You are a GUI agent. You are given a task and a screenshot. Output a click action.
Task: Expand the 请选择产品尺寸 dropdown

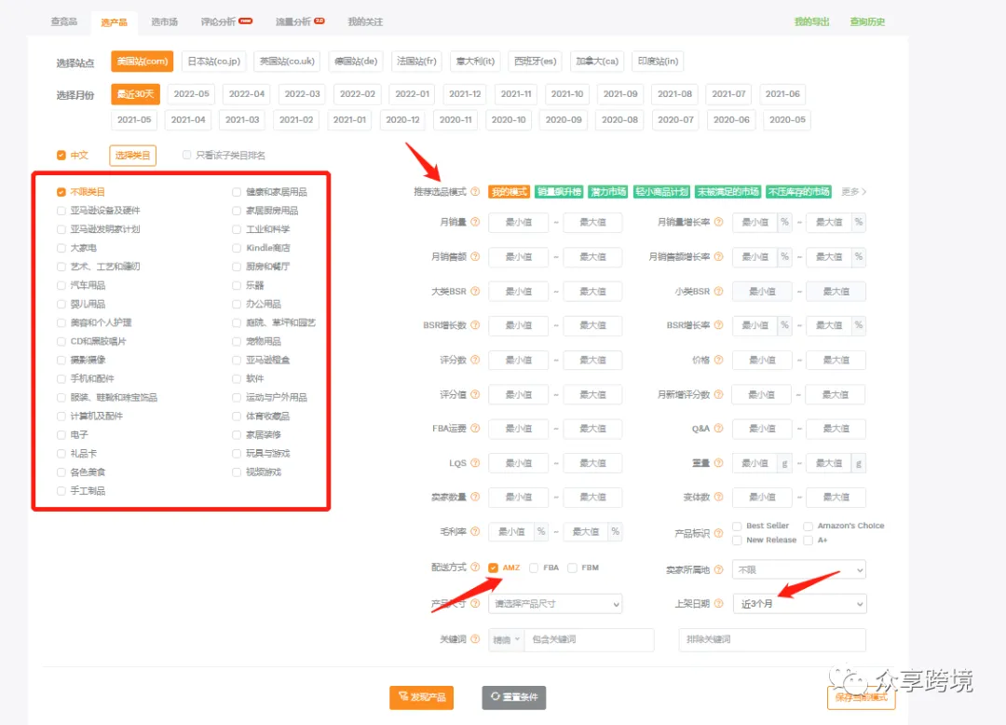tap(555, 604)
